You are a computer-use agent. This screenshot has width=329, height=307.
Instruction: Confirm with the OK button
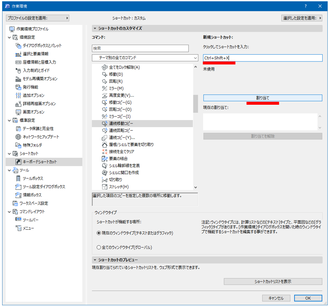pyautogui.click(x=308, y=298)
